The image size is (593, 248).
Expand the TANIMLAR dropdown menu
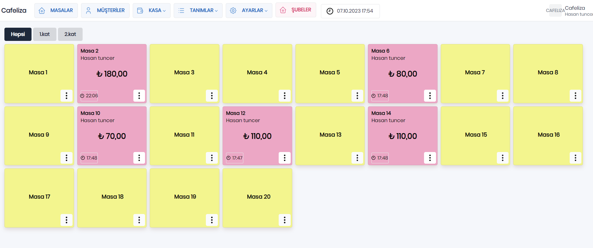[198, 10]
